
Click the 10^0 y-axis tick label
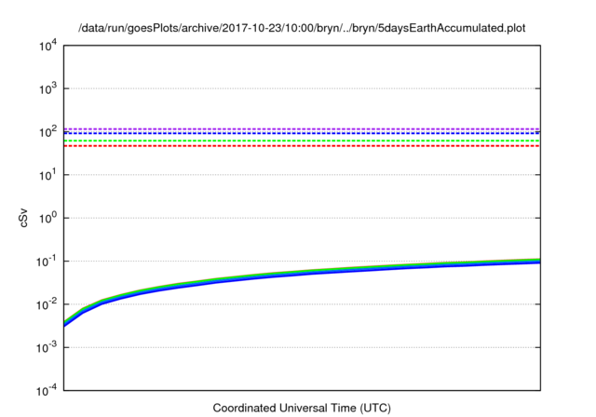click(47, 219)
